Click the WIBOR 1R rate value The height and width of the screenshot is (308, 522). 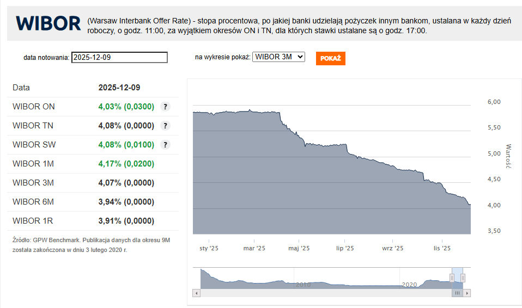126,221
